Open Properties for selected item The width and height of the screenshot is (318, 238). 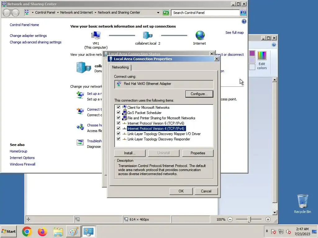198,153
